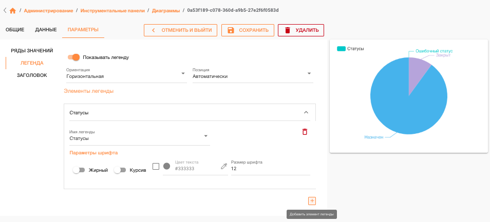
Task: Toggle the Показывать легенду switch
Action: click(x=74, y=57)
